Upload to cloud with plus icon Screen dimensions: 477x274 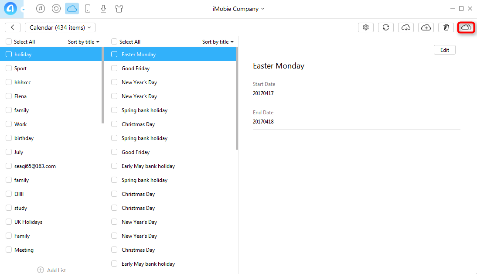tap(426, 27)
